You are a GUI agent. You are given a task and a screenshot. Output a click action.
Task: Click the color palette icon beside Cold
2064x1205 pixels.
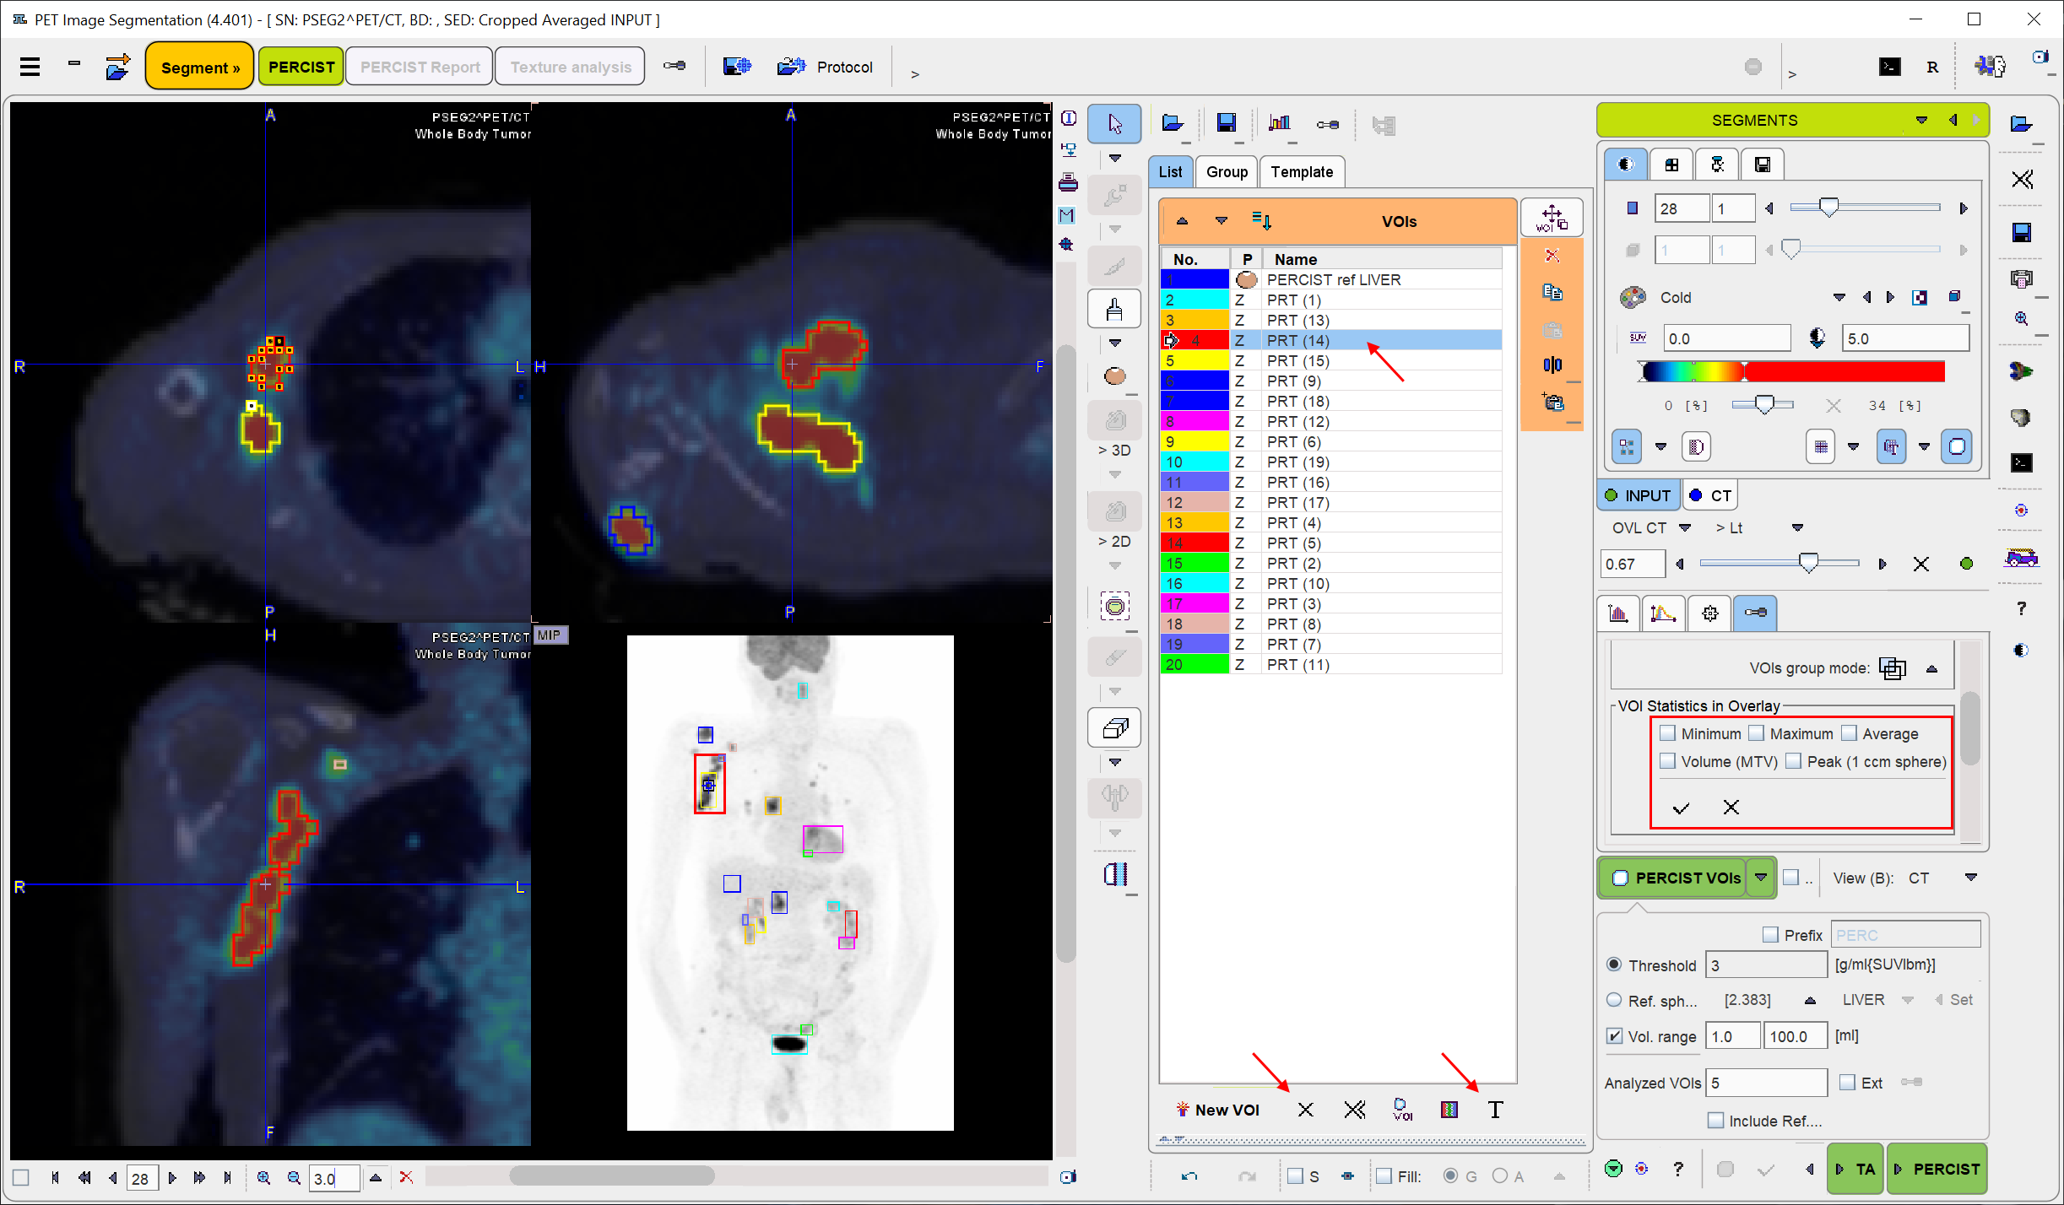pyautogui.click(x=1633, y=297)
